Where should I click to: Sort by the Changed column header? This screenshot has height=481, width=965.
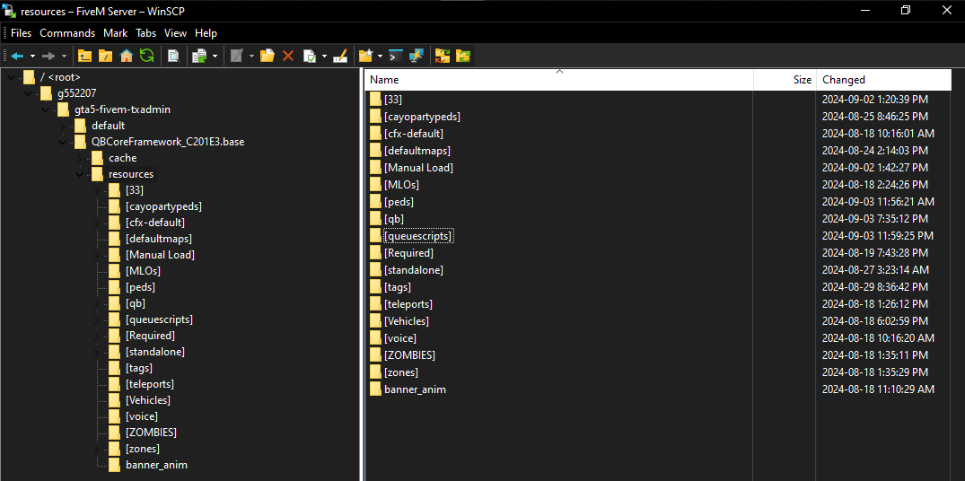[884, 80]
